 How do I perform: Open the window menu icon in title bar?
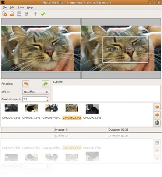coord(3,3)
